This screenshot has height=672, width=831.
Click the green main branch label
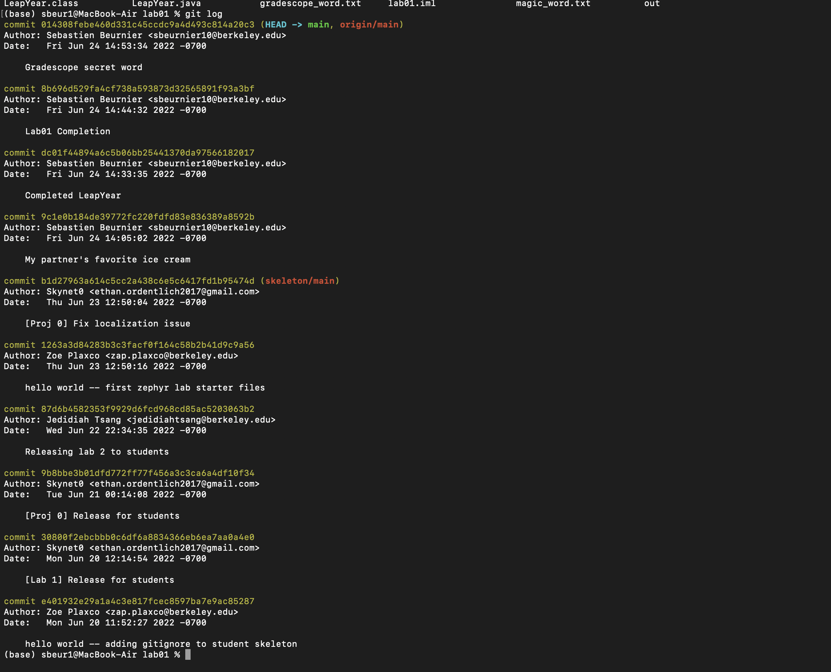pyautogui.click(x=318, y=25)
